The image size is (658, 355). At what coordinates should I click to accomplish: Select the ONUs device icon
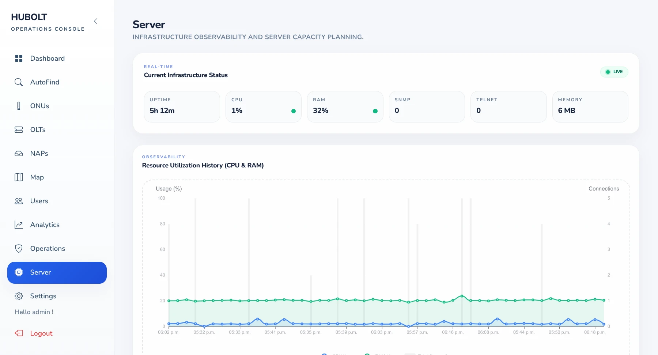click(x=19, y=106)
